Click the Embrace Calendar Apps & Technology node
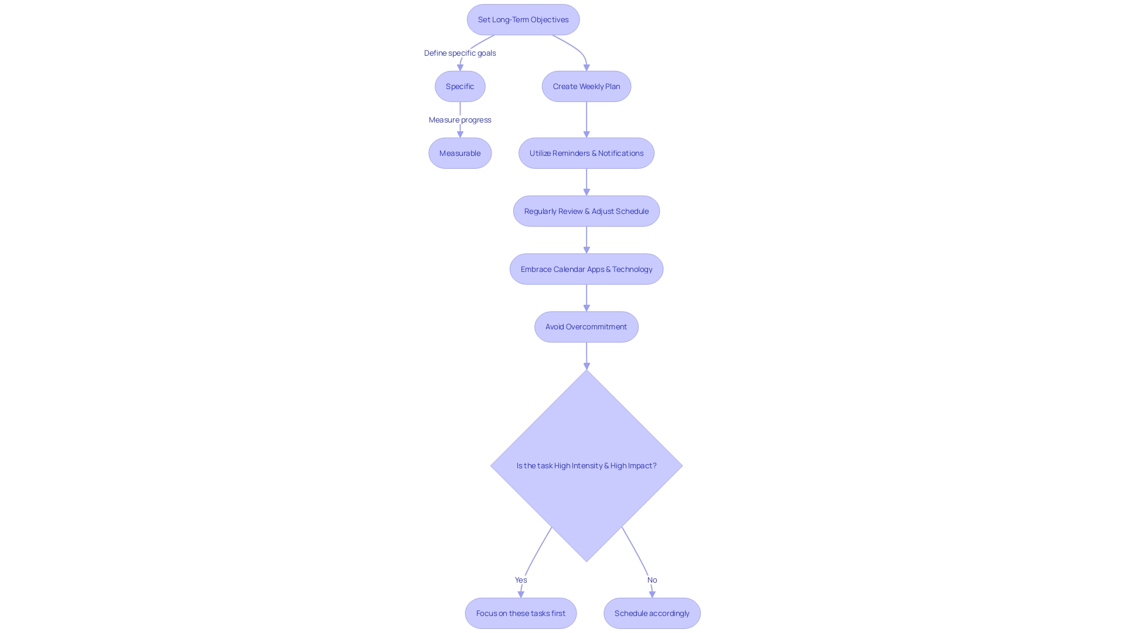Viewport: 1125px width, 633px height. point(587,269)
